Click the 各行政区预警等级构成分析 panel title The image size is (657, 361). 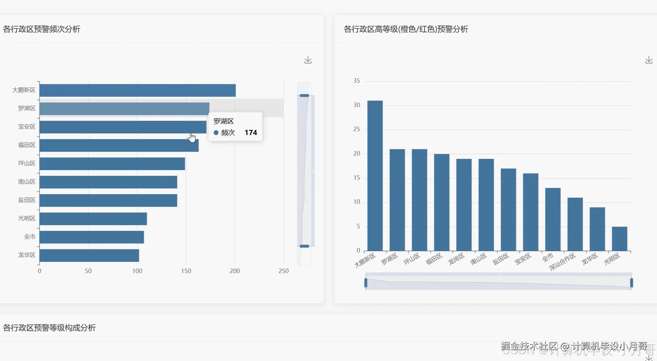[49, 328]
